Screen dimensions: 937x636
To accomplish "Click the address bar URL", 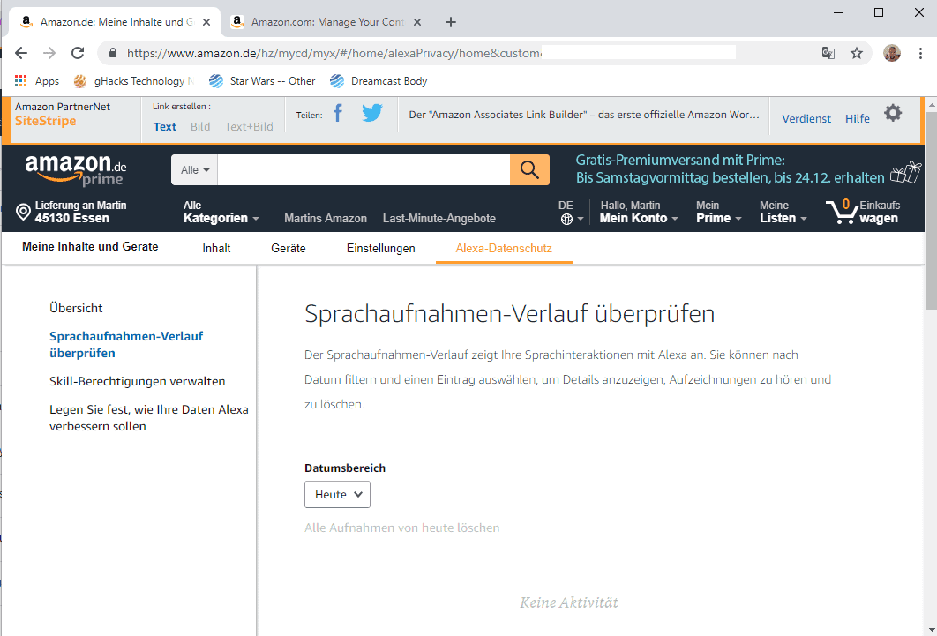I will (x=334, y=53).
